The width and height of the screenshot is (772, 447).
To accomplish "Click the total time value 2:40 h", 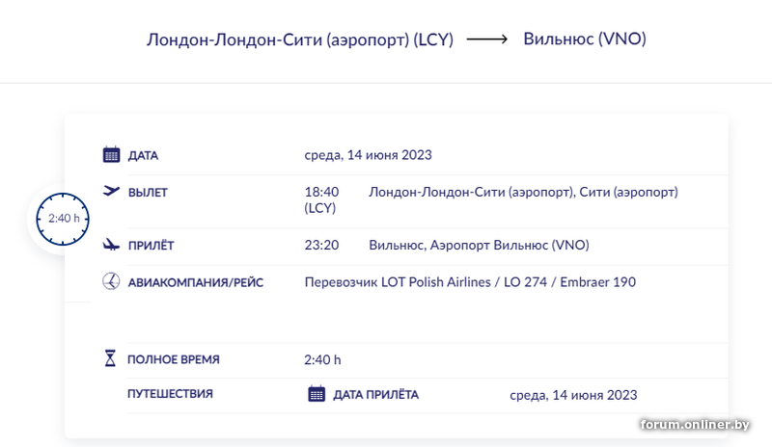I will pyautogui.click(x=322, y=360).
